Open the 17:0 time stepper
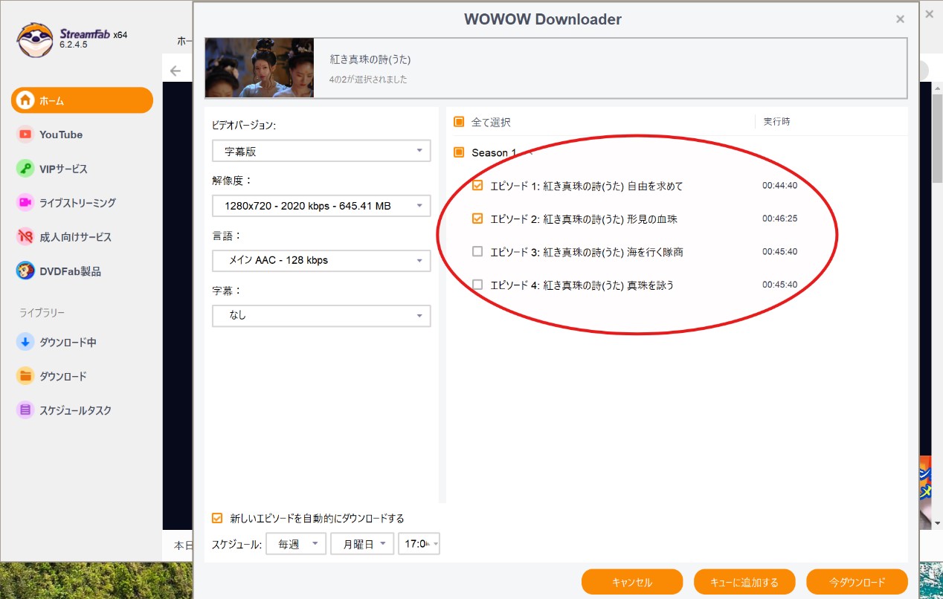Image resolution: width=943 pixels, height=599 pixels. [x=419, y=544]
